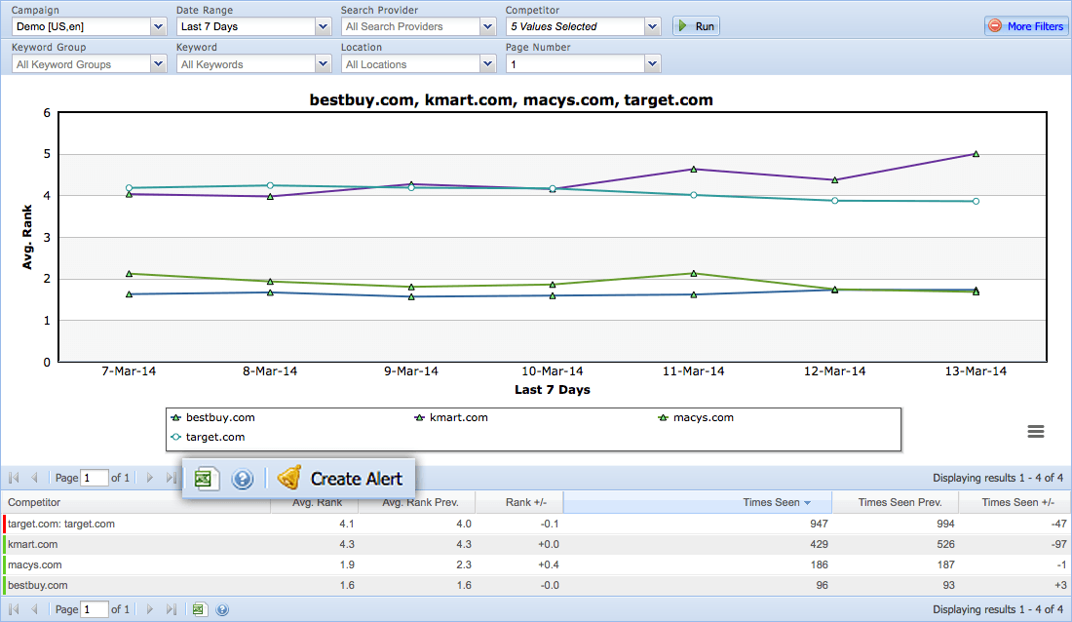The image size is (1072, 622).
Task: Go to next page in top pager
Action: tap(150, 478)
